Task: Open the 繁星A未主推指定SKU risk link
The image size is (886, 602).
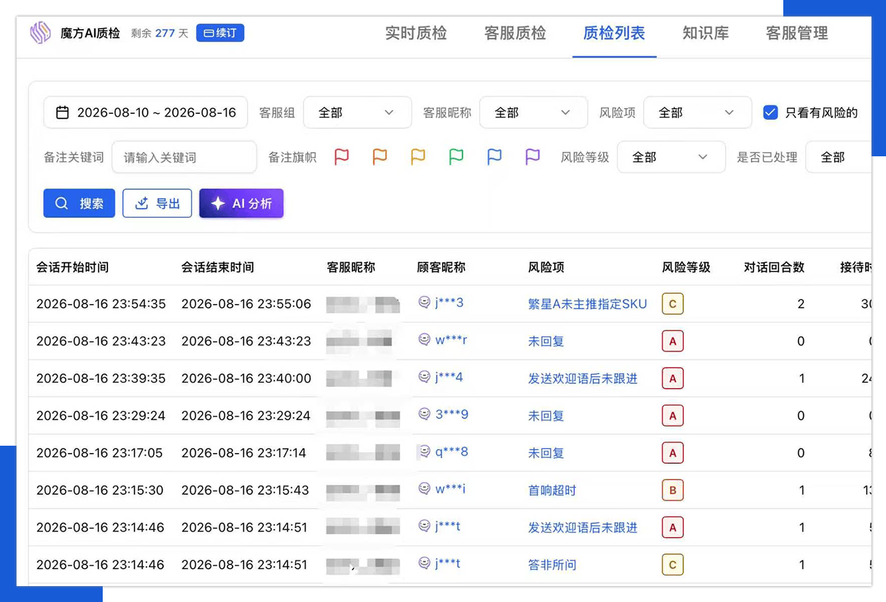Action: pos(587,304)
